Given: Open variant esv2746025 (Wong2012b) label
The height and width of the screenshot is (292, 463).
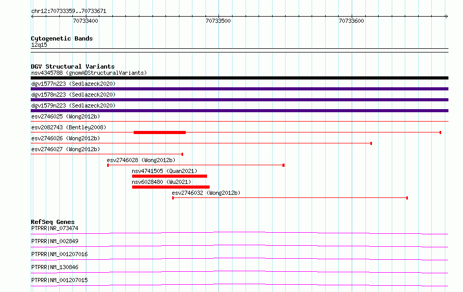Looking at the screenshot, I should [x=66, y=116].
